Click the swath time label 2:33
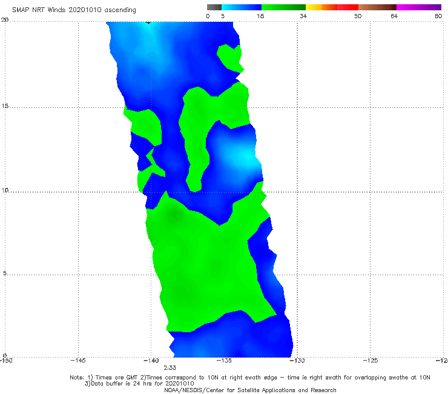This screenshot has height=394, width=448. click(x=170, y=368)
